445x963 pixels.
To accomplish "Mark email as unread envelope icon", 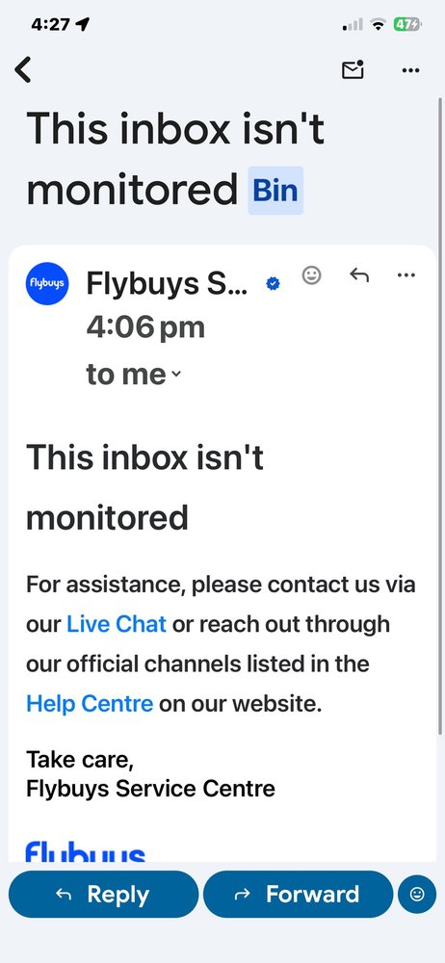I will point(353,70).
